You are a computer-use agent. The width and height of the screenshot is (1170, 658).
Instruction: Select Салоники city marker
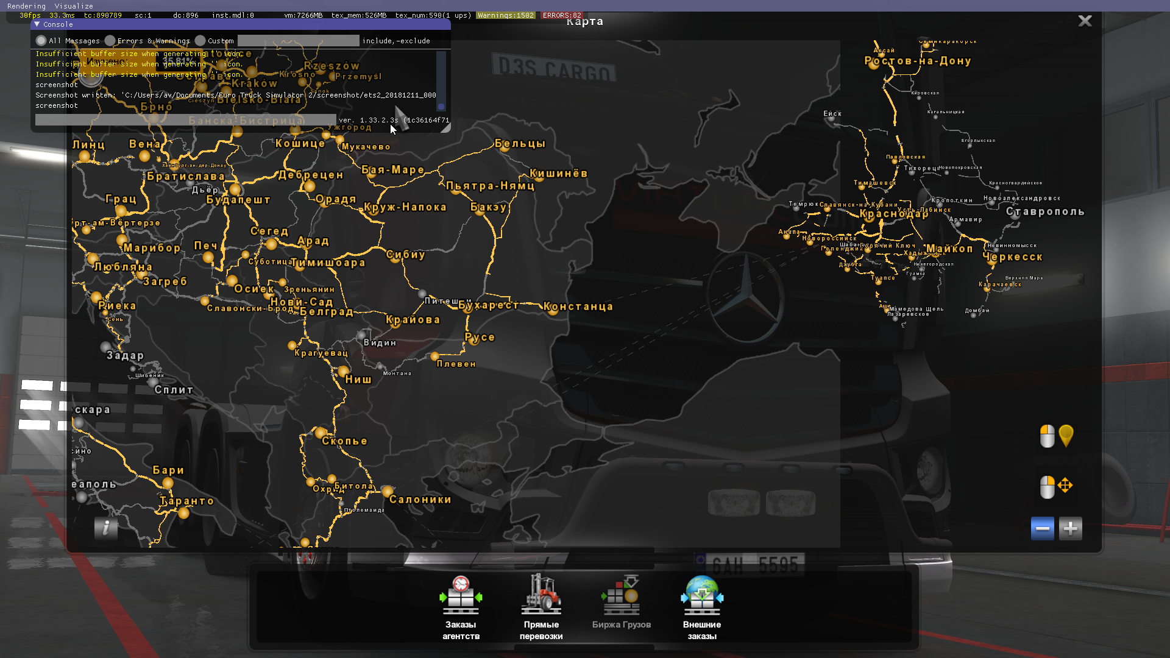[x=388, y=491]
